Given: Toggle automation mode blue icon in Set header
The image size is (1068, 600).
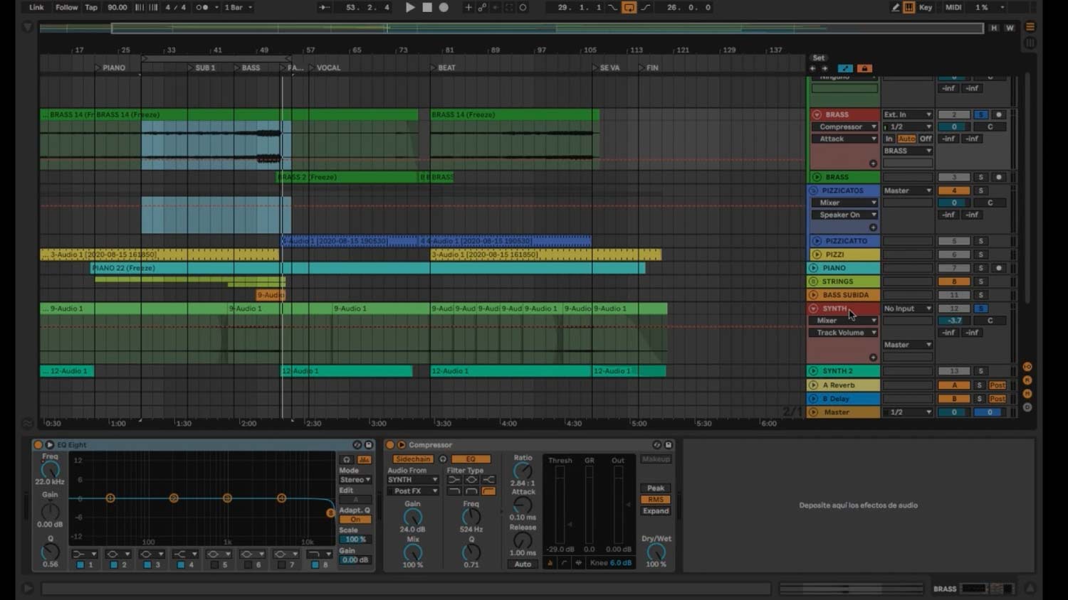Looking at the screenshot, I should (845, 68).
